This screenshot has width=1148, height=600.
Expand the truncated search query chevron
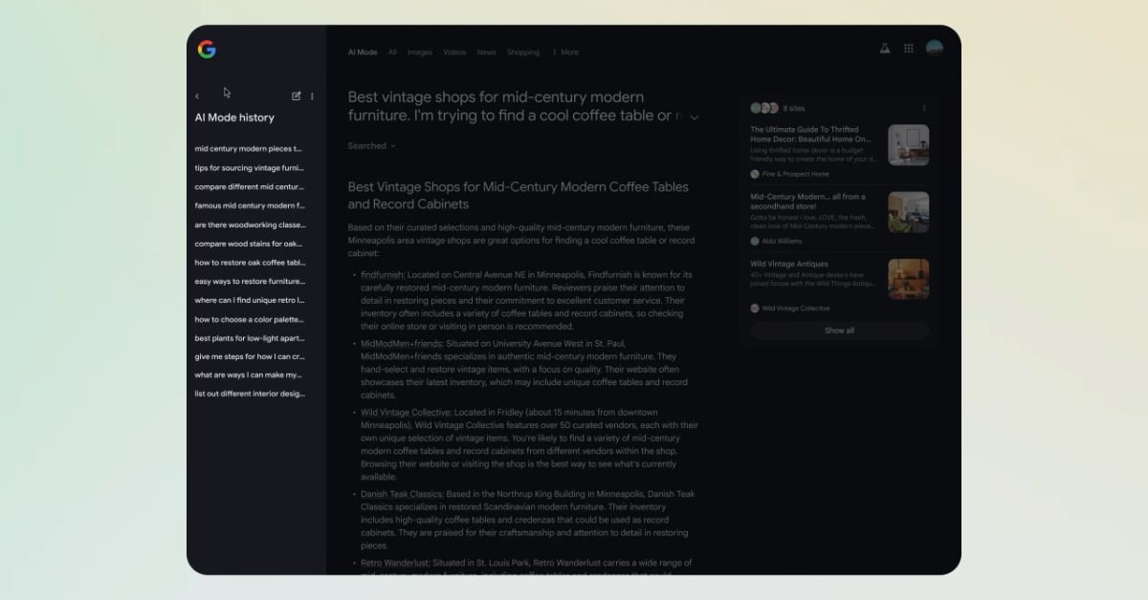[x=695, y=118]
